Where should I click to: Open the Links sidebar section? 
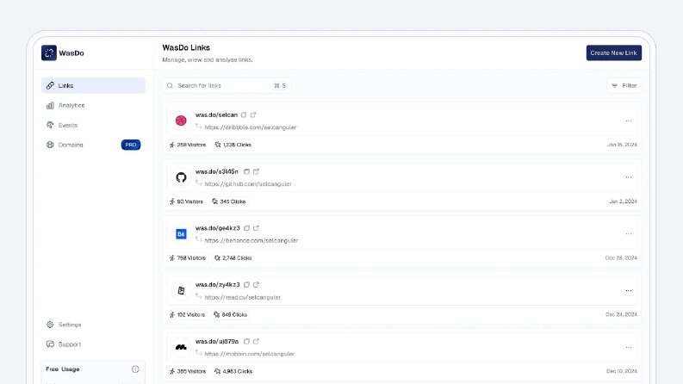[x=93, y=85]
